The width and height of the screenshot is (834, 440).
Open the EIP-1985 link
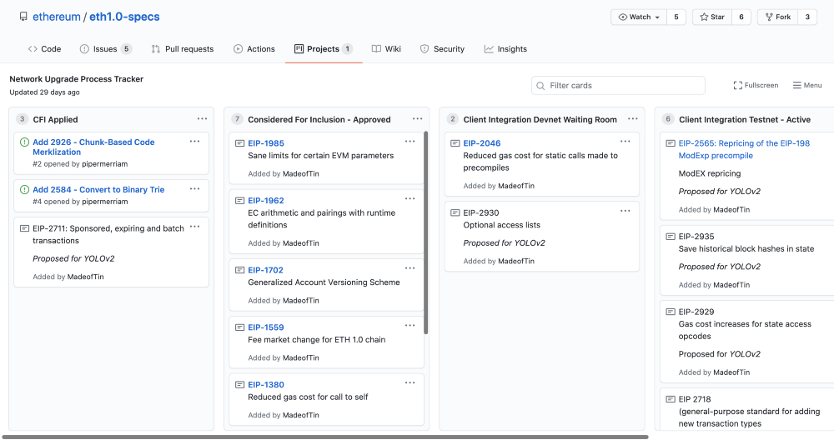[x=266, y=143]
